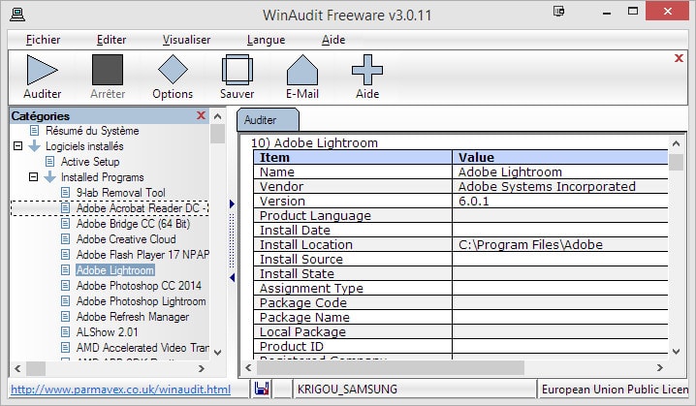
Task: Click the down-arrow icon beside Logiciels installés
Action: click(x=34, y=146)
